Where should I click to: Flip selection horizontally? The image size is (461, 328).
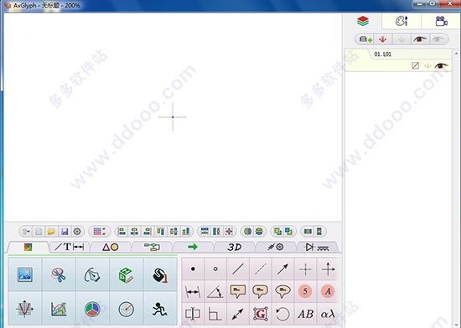(247, 232)
